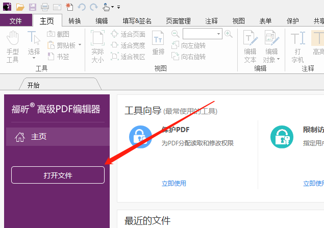324x228 pixels.
Task: Click the Print icon in quick access toolbar
Action: point(45,7)
